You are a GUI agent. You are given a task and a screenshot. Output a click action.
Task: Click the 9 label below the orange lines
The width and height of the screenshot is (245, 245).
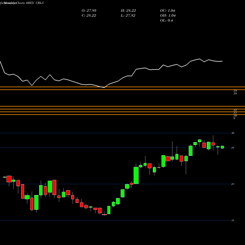coord(234,118)
